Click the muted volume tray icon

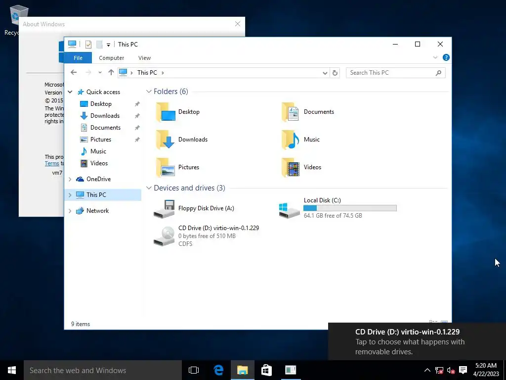pos(451,370)
